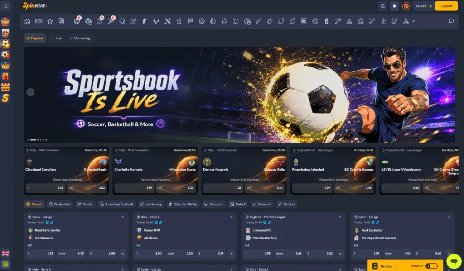Open the crown VIP icon in sidebar
464x271 pixels.
pyautogui.click(x=5, y=66)
